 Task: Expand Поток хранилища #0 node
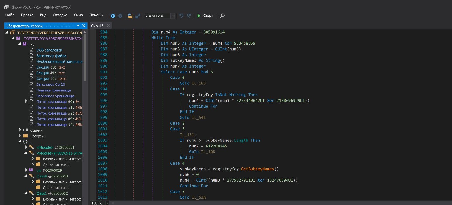tap(26, 102)
